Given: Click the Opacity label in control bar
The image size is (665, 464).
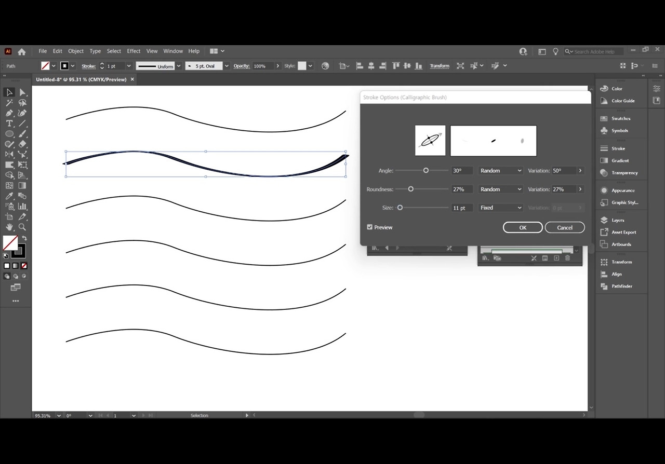Looking at the screenshot, I should point(242,66).
